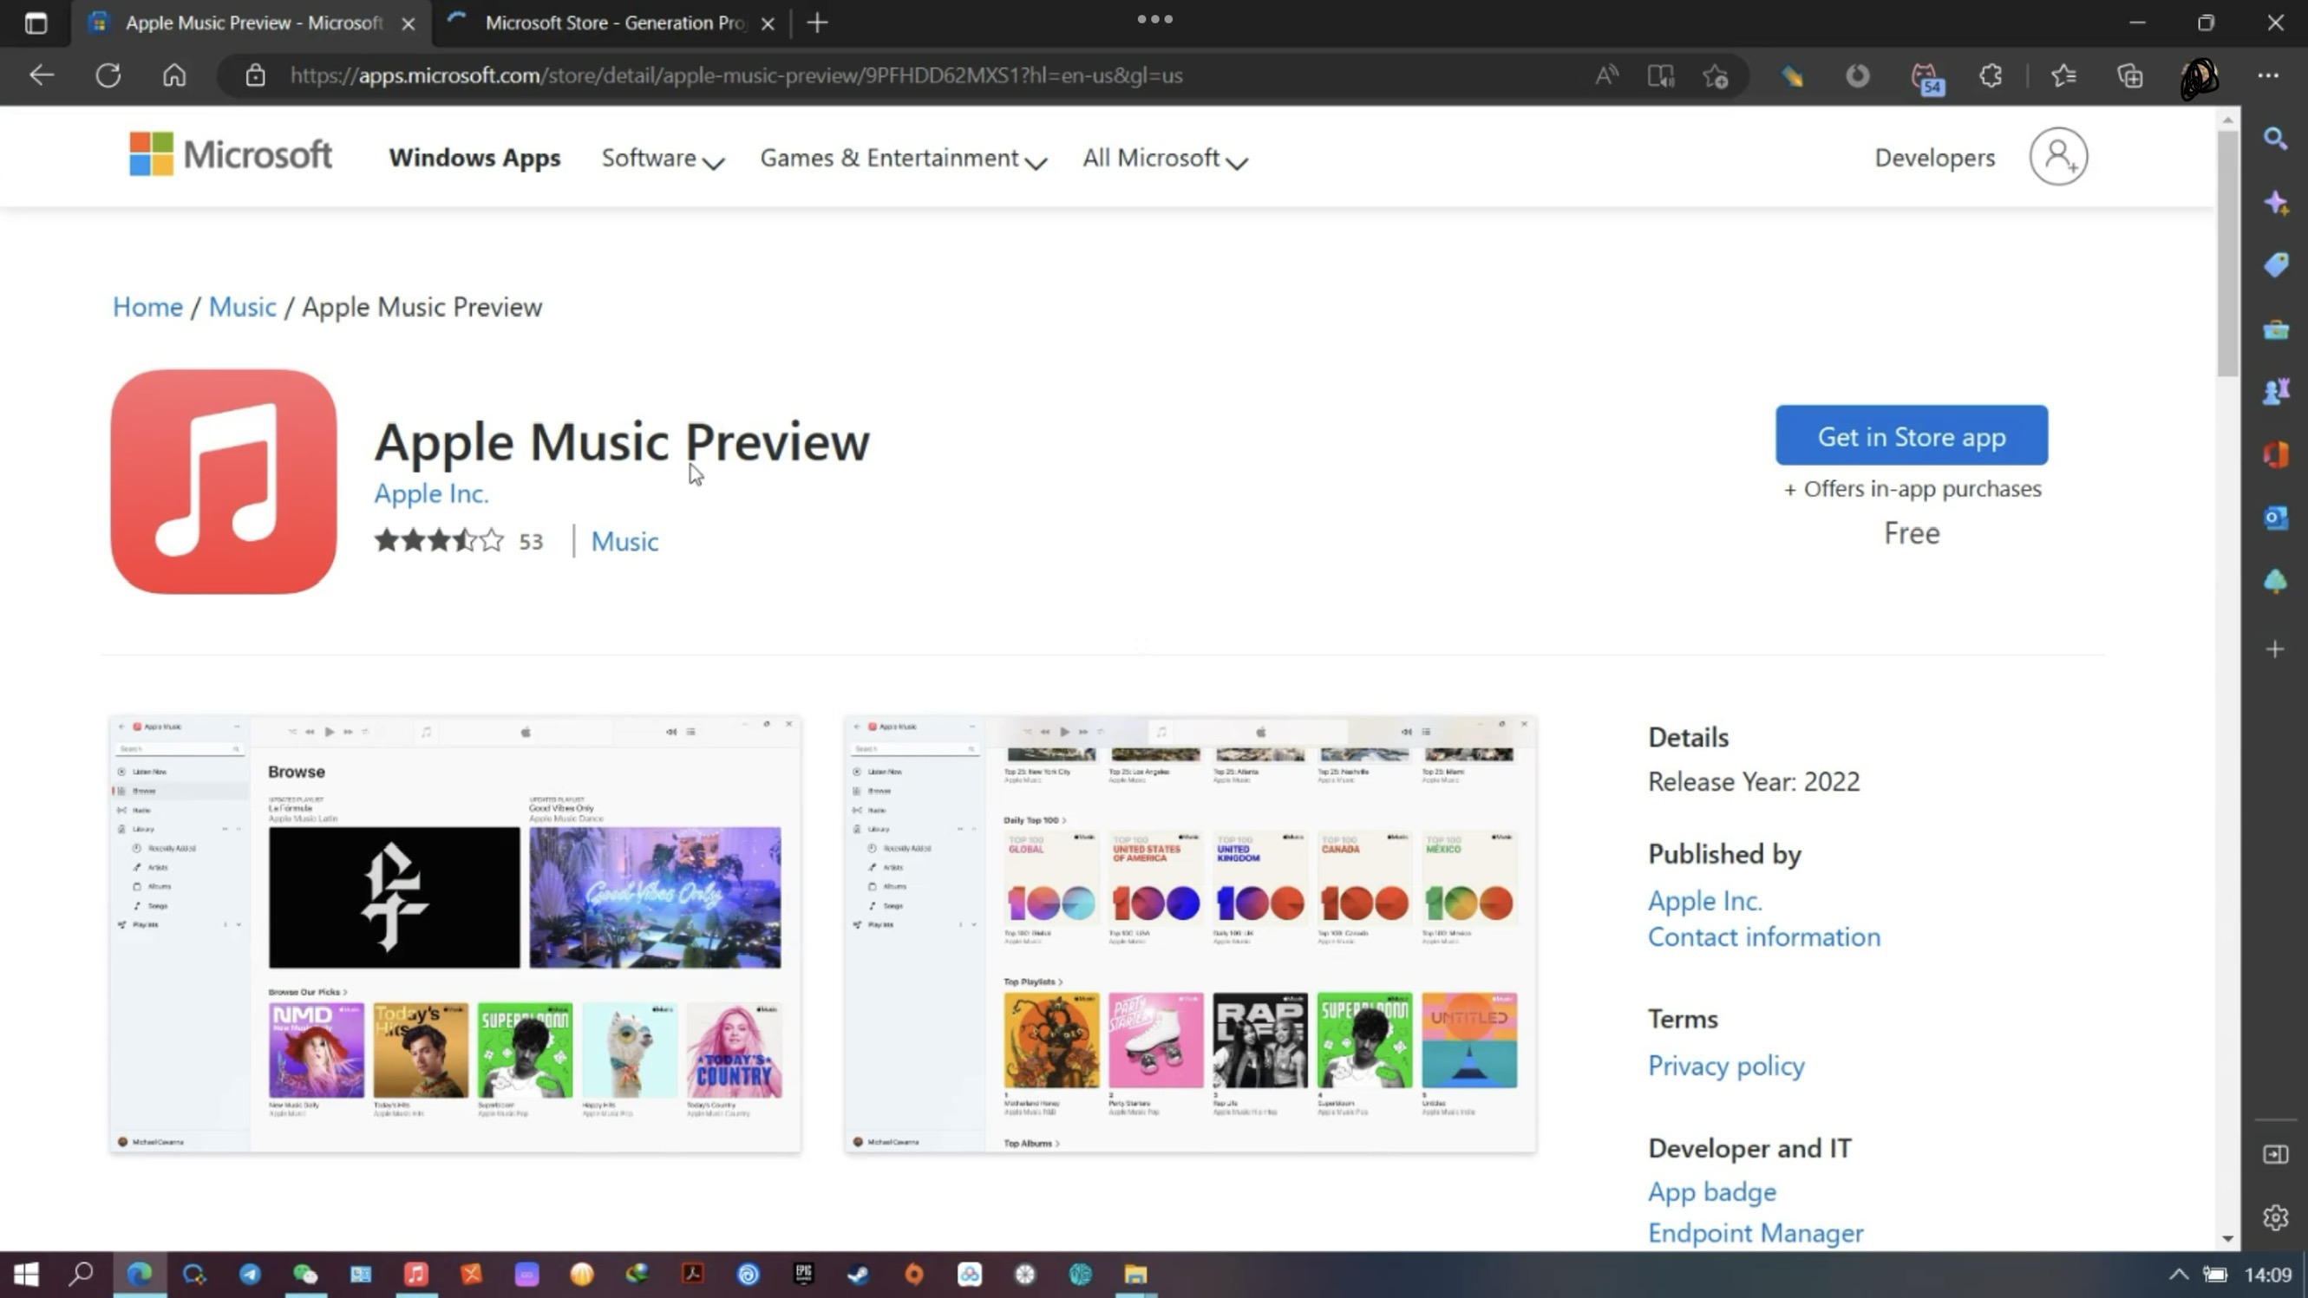Switch to Apple Music Preview tab

pyautogui.click(x=253, y=23)
